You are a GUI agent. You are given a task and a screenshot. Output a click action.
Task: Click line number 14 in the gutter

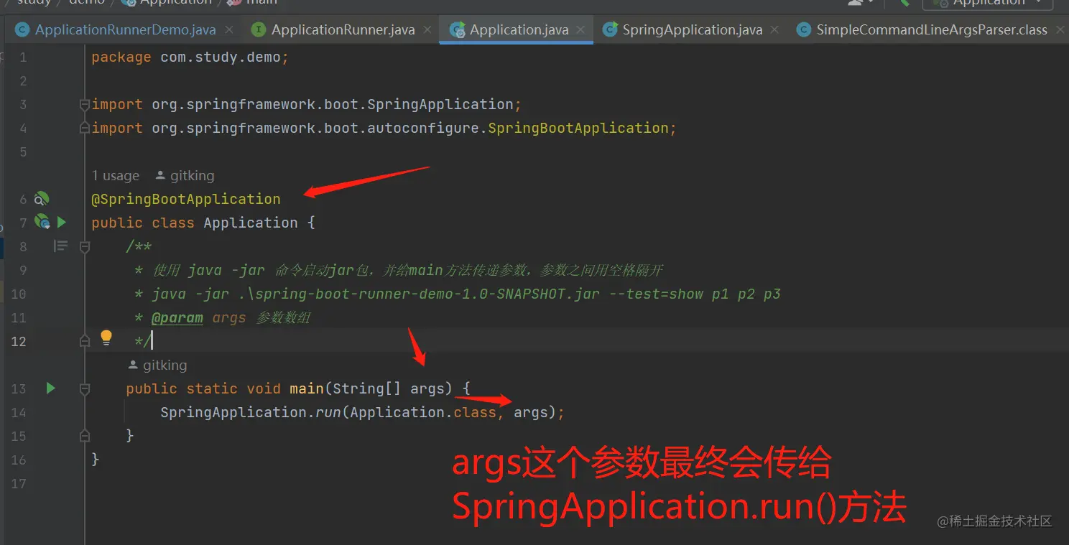19,412
